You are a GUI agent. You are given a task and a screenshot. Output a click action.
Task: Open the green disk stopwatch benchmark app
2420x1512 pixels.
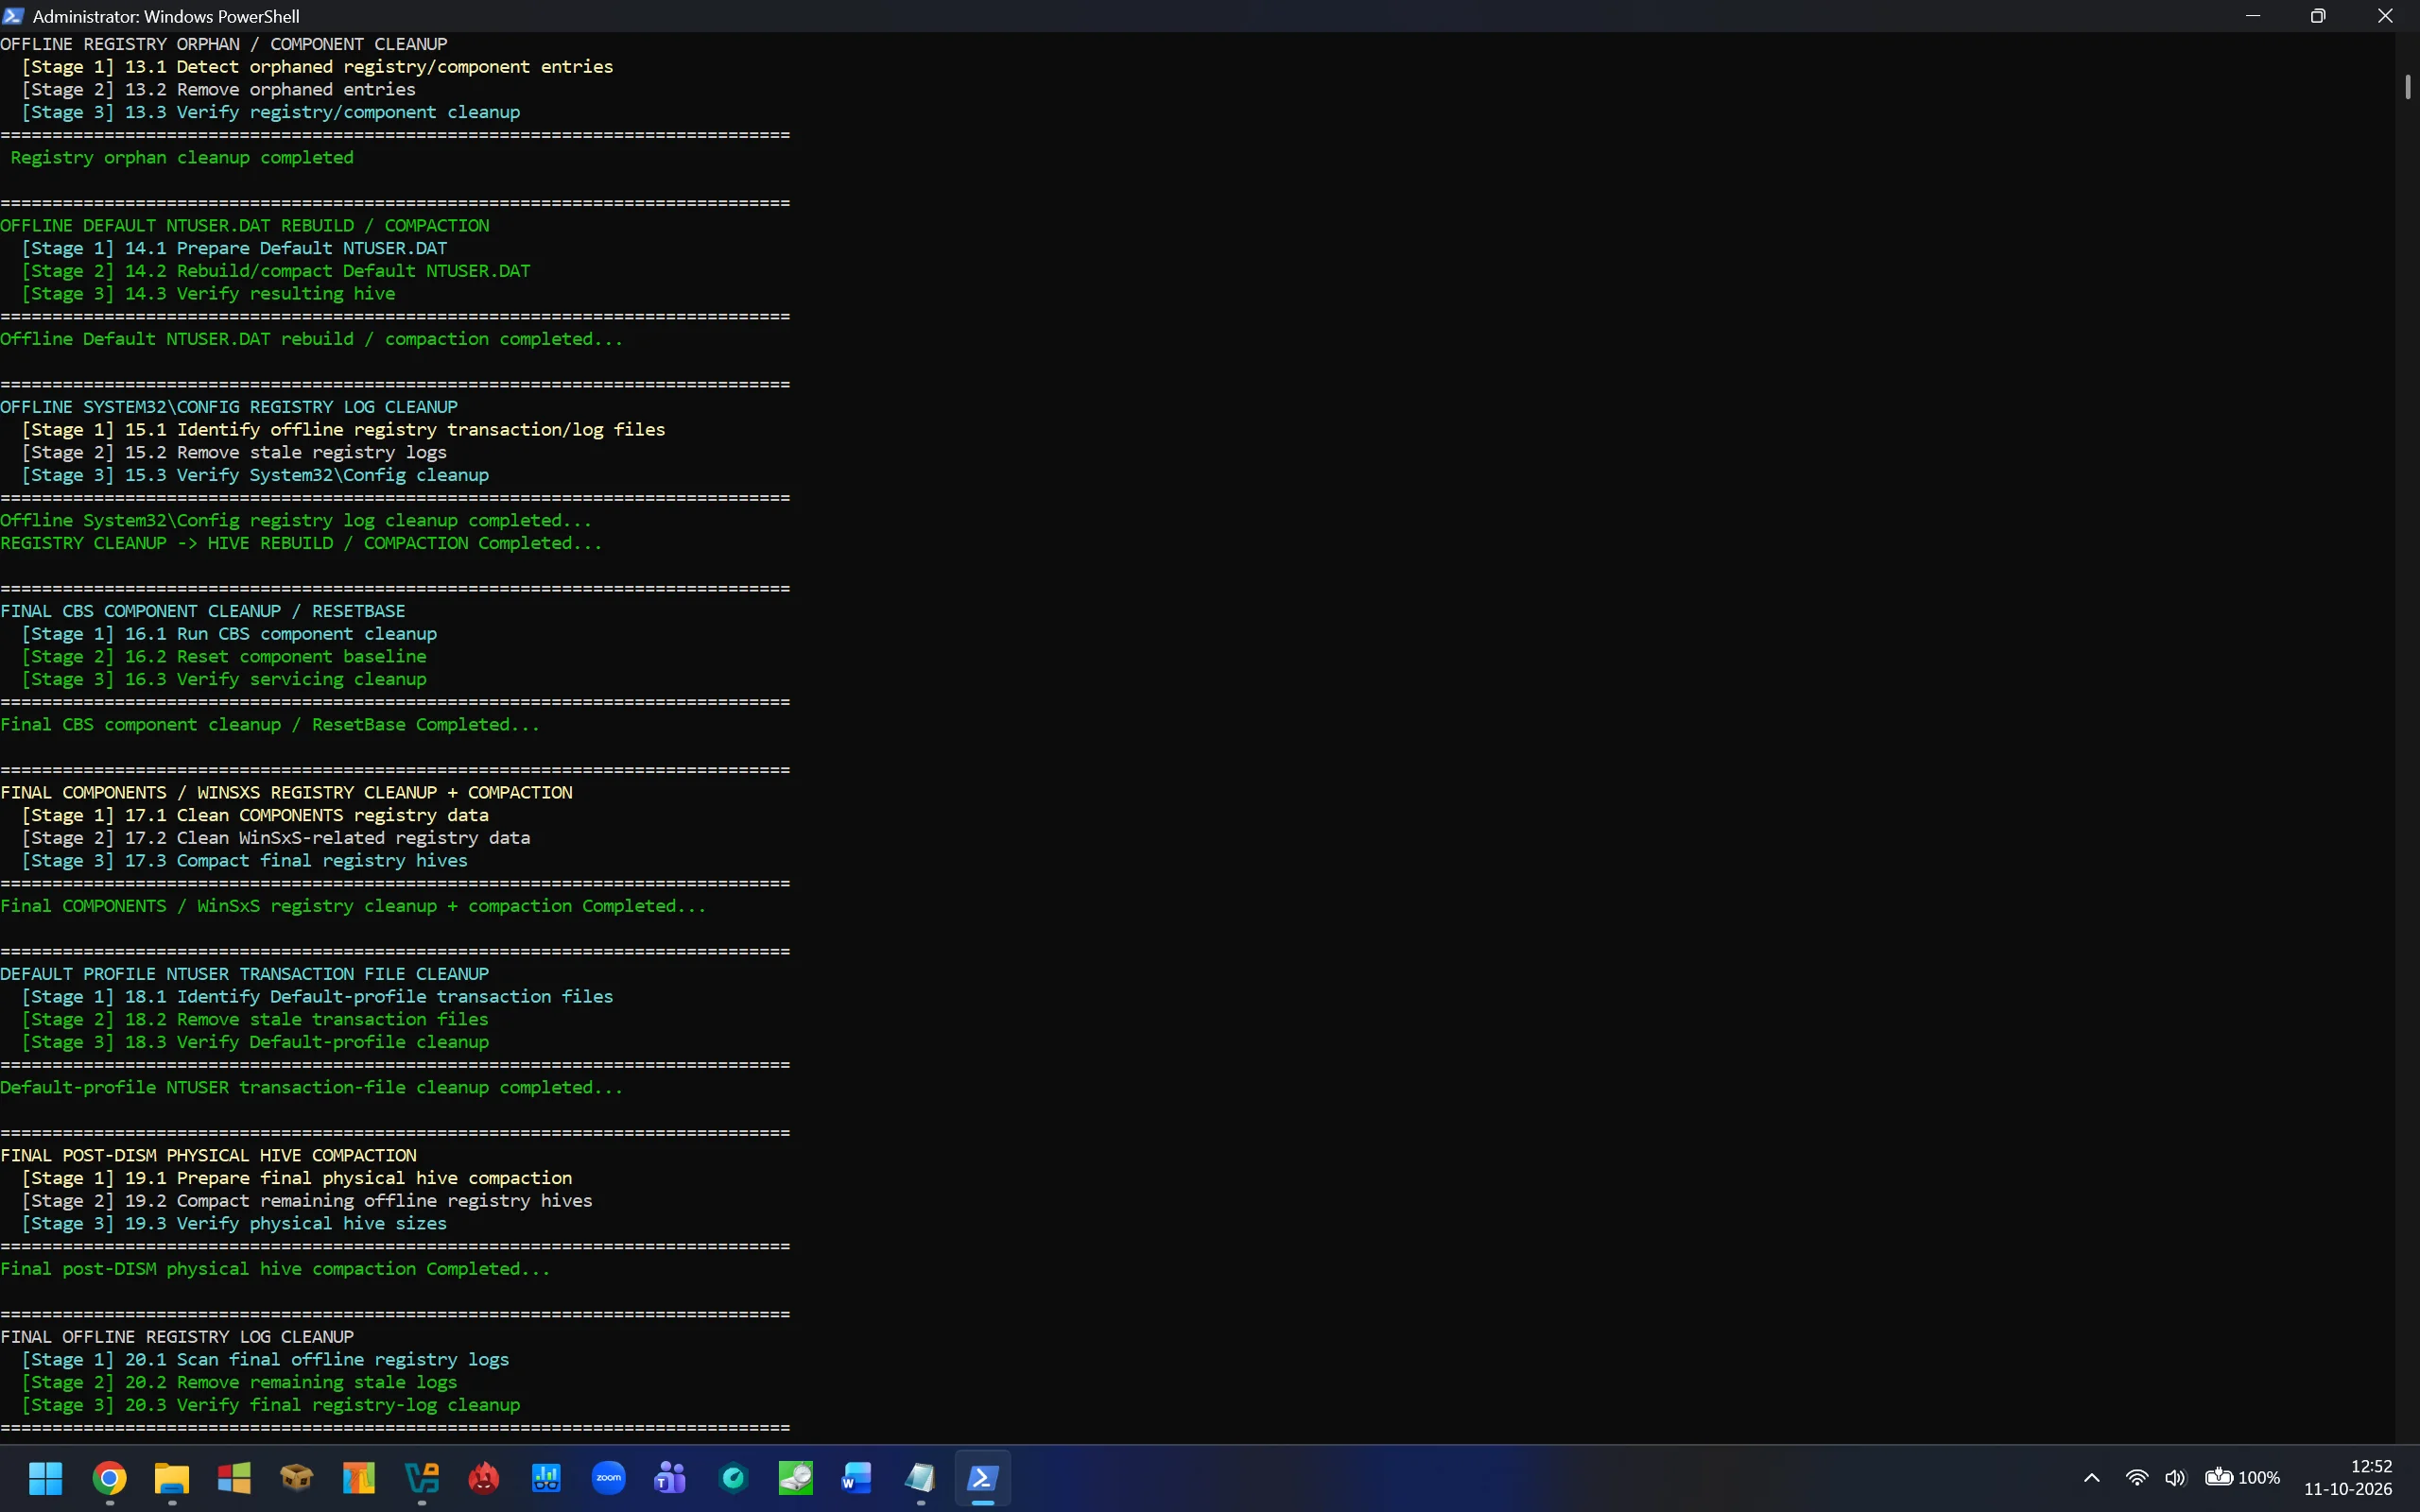(796, 1477)
